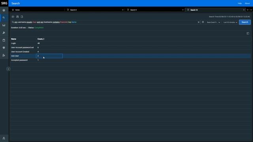Close the Search 10 tab

[x=244, y=10]
